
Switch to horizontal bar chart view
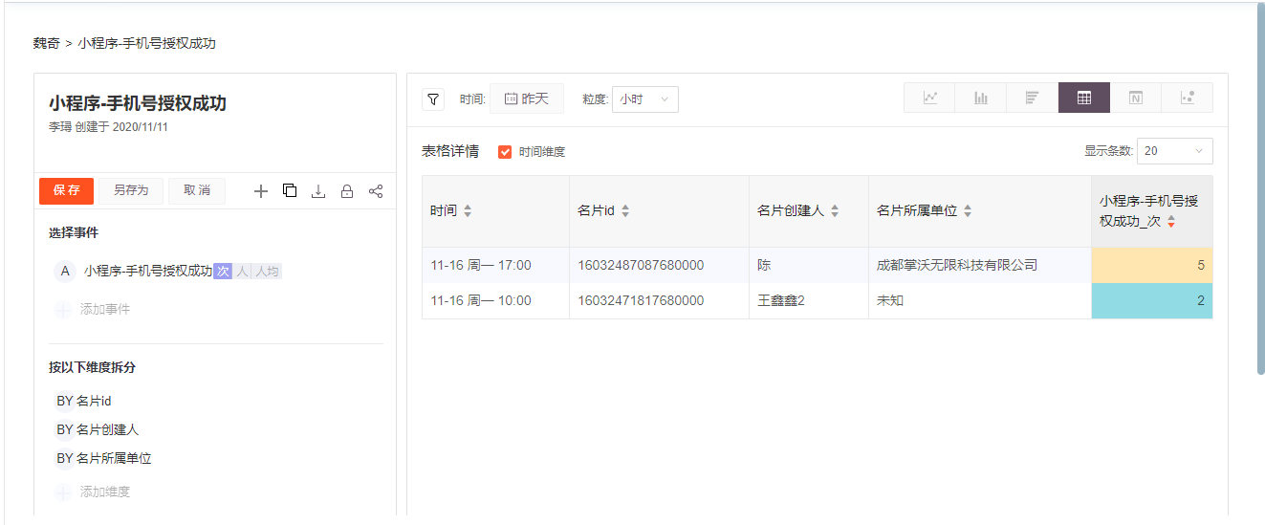(x=1033, y=98)
